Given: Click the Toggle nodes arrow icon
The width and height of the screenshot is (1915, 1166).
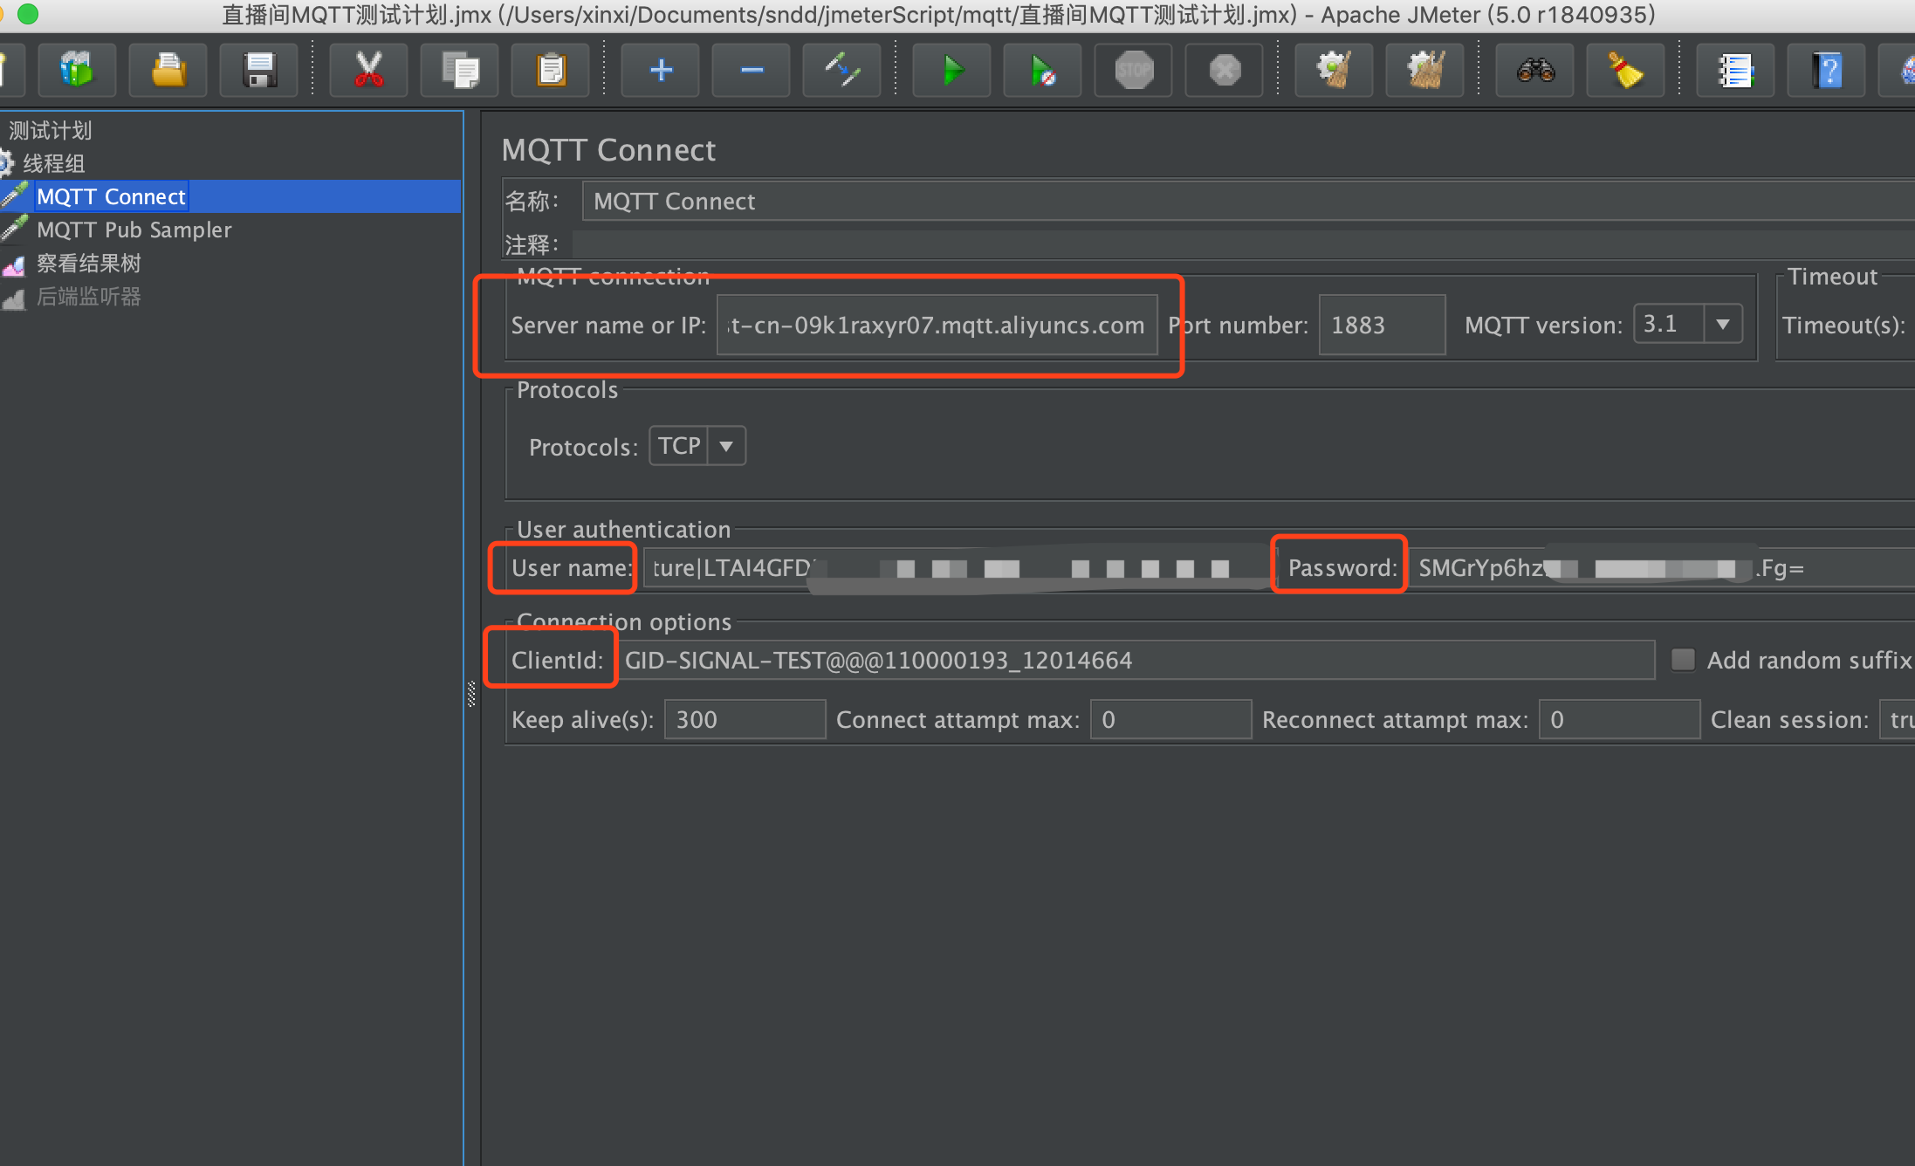Looking at the screenshot, I should [x=841, y=71].
